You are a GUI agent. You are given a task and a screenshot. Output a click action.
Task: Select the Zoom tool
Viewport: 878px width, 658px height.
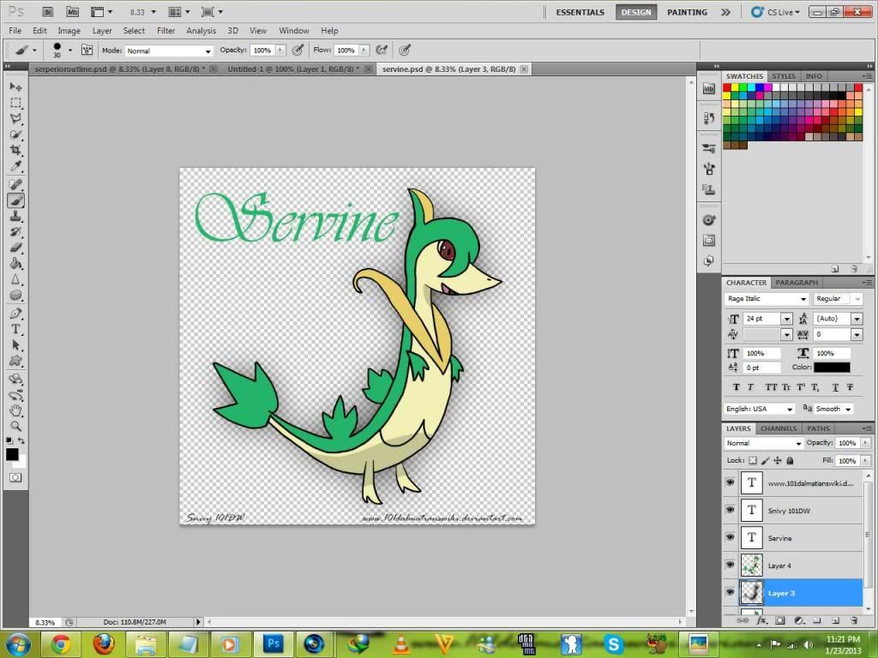click(15, 427)
